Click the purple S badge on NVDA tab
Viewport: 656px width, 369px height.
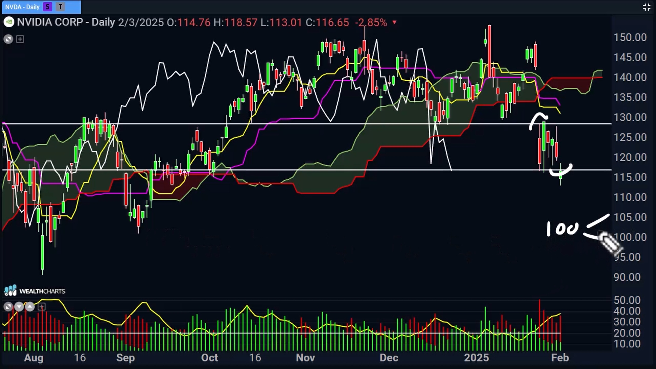click(48, 7)
